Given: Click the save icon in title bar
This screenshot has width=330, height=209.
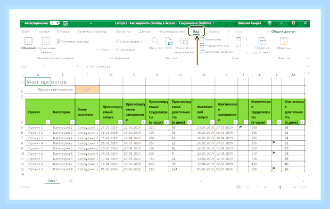Looking at the screenshot, I should pos(65,23).
